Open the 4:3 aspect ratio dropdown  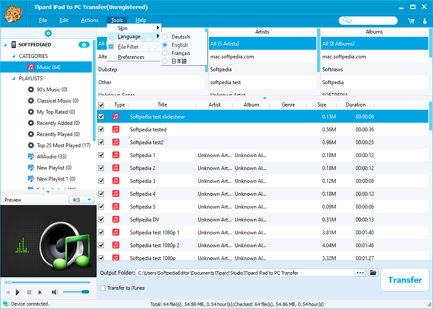82,200
